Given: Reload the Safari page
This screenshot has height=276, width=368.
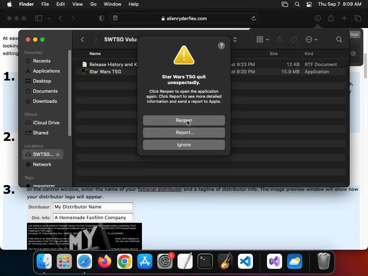Looking at the screenshot, I should click(x=253, y=18).
